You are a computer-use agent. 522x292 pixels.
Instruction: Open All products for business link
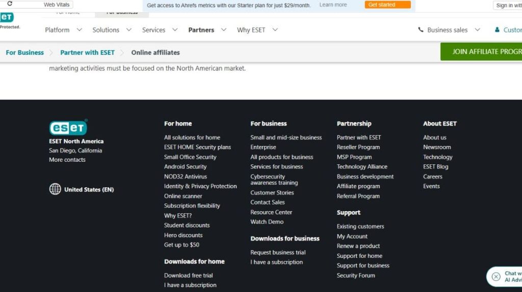point(281,157)
